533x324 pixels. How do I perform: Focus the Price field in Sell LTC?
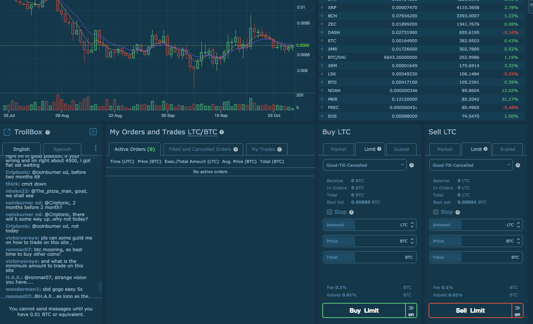click(476, 241)
